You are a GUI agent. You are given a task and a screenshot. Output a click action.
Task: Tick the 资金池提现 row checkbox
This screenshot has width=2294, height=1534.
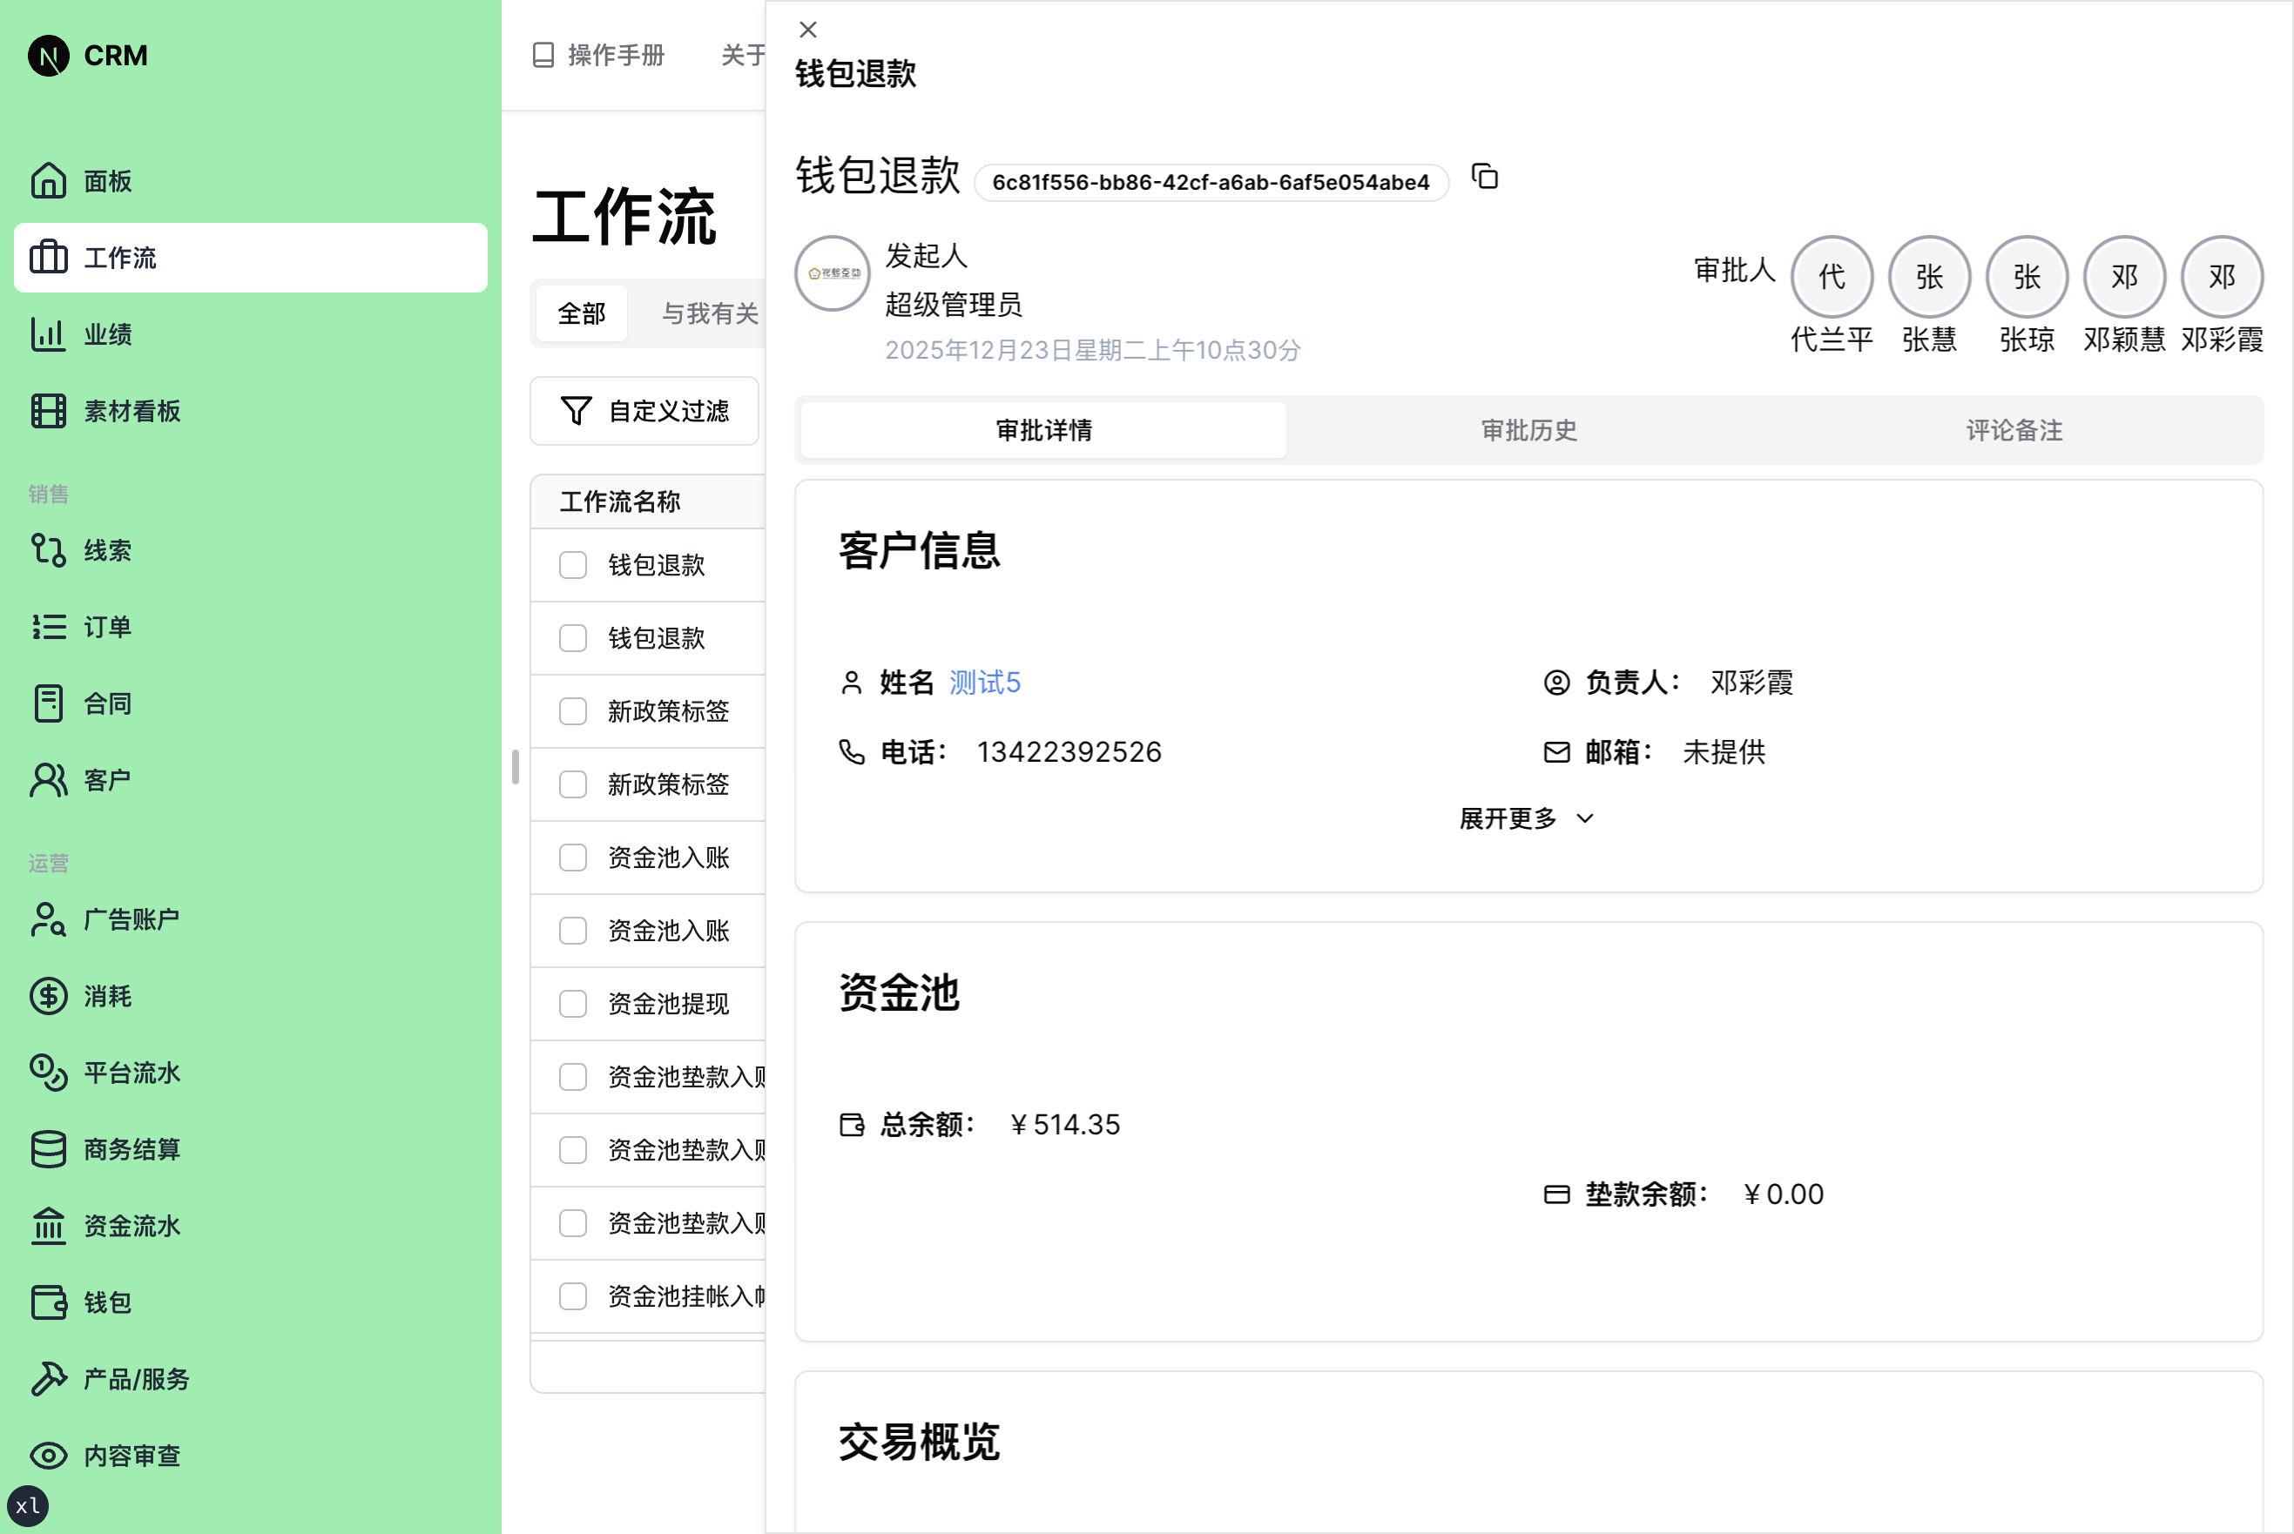coord(572,1004)
